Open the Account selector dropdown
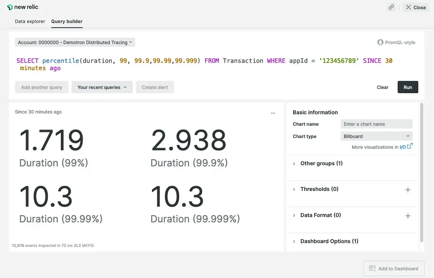434x278 pixels. coord(75,43)
